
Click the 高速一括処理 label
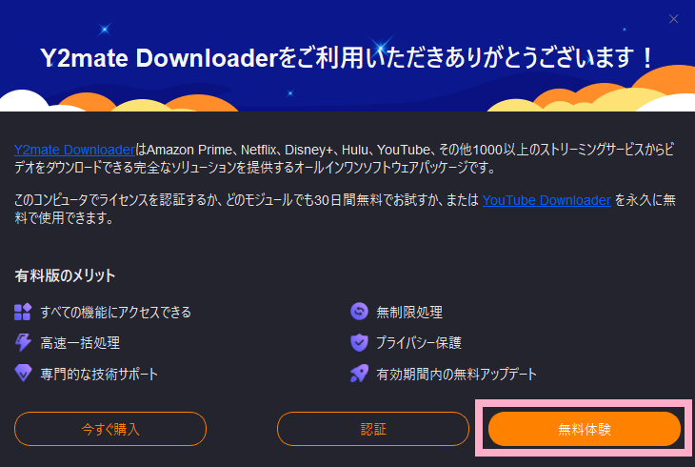(80, 343)
